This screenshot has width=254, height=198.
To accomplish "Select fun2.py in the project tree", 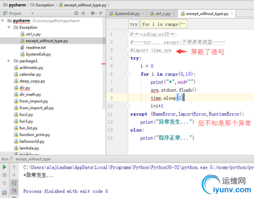I will (26, 115).
